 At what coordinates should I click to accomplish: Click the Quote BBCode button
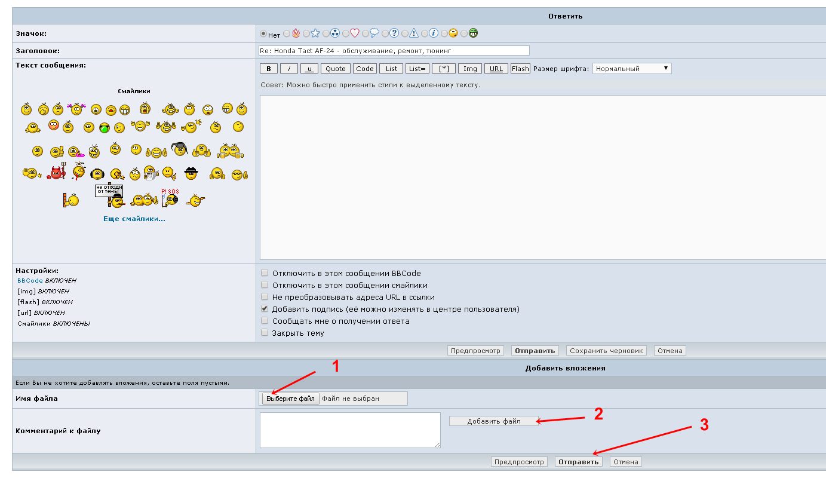335,69
